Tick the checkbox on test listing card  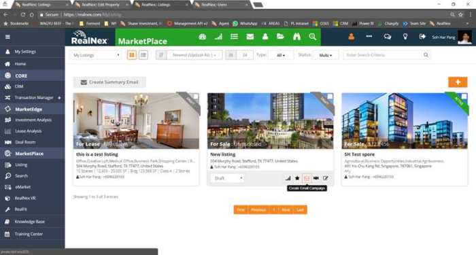196,97
